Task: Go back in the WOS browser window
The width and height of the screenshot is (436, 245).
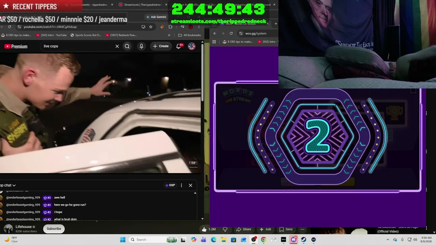Action: coord(215,33)
